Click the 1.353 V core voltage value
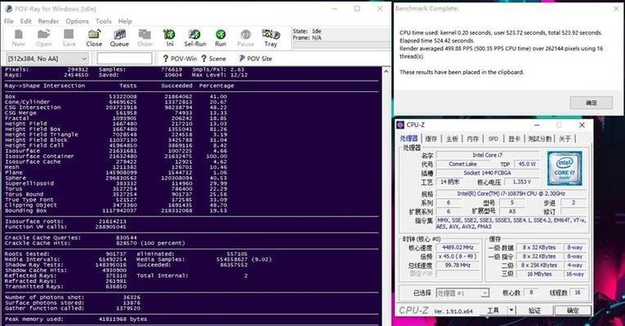Screen dimensions: 625x326 point(522,182)
